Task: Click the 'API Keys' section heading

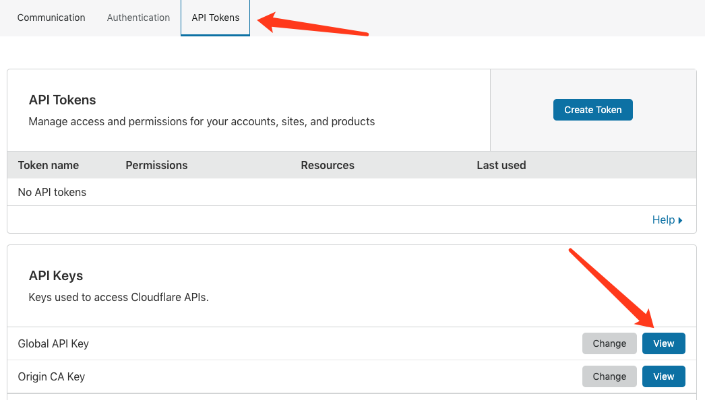Action: 56,275
